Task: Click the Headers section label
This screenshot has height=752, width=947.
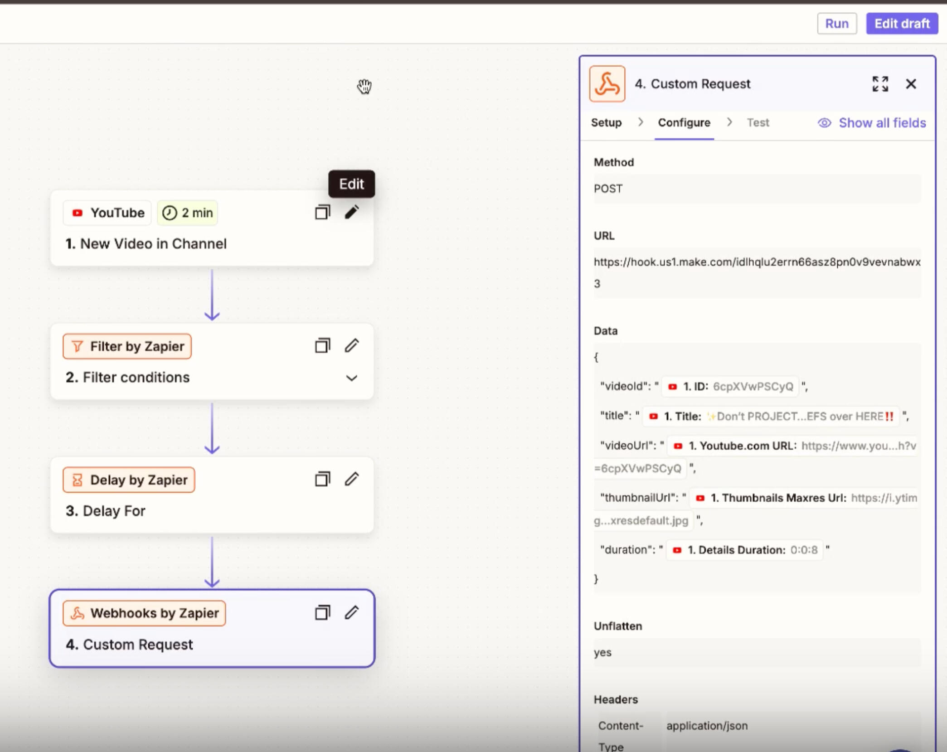Action: click(x=616, y=699)
